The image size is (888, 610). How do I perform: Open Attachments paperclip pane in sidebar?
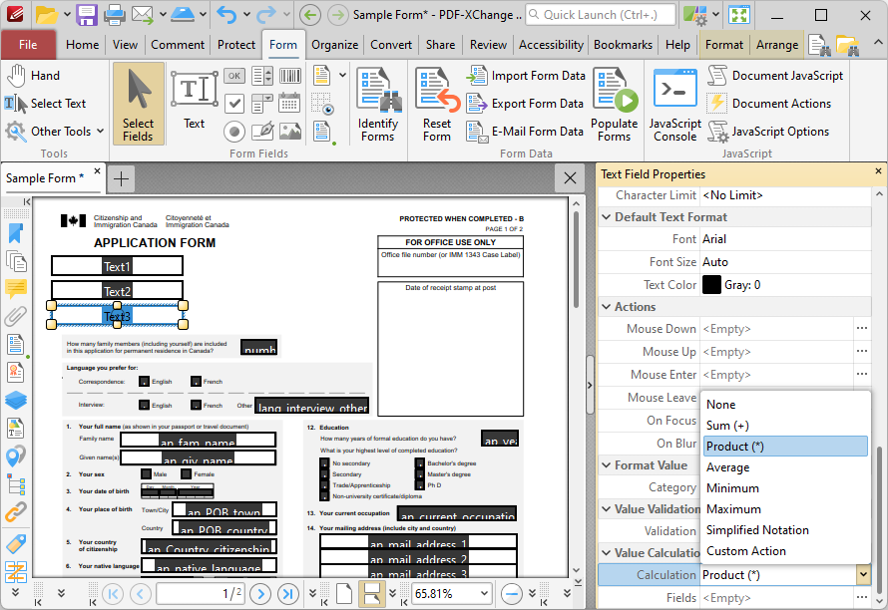click(16, 316)
